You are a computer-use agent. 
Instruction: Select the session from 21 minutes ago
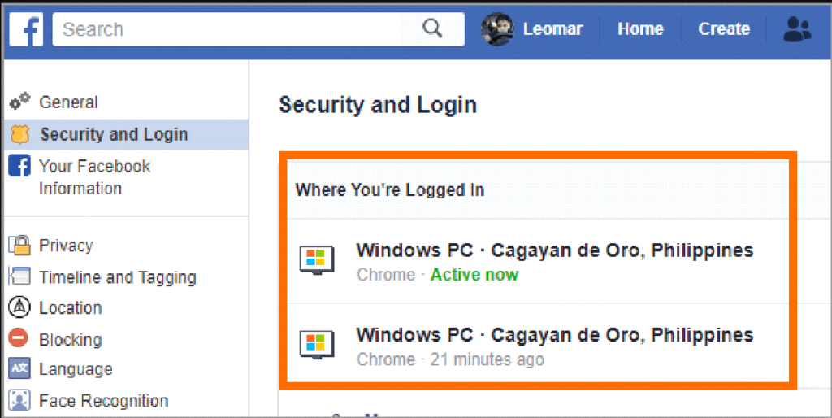click(x=538, y=346)
